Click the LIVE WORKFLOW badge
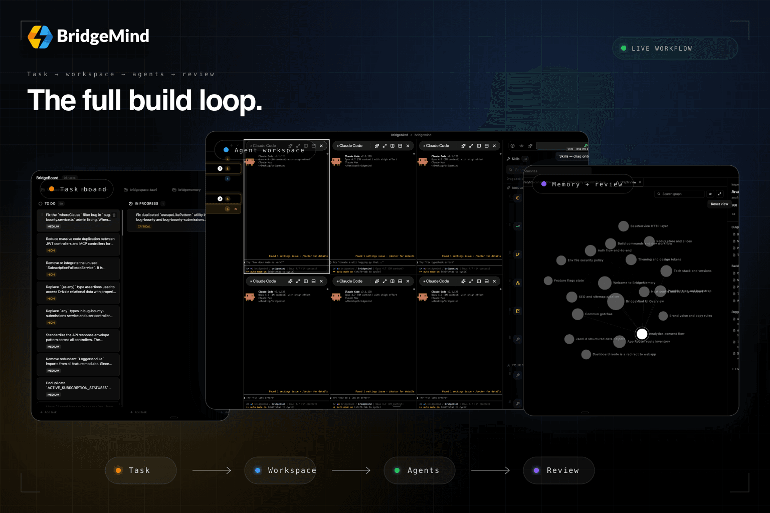 675,49
